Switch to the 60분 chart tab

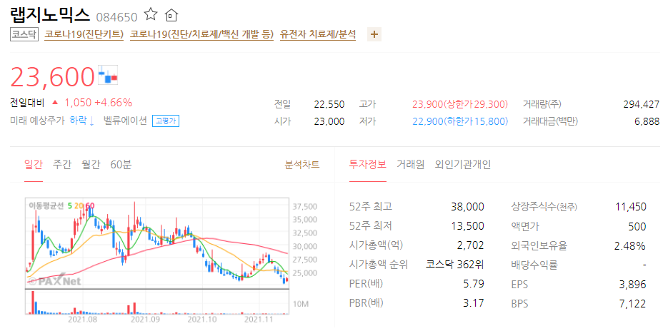[x=121, y=165]
